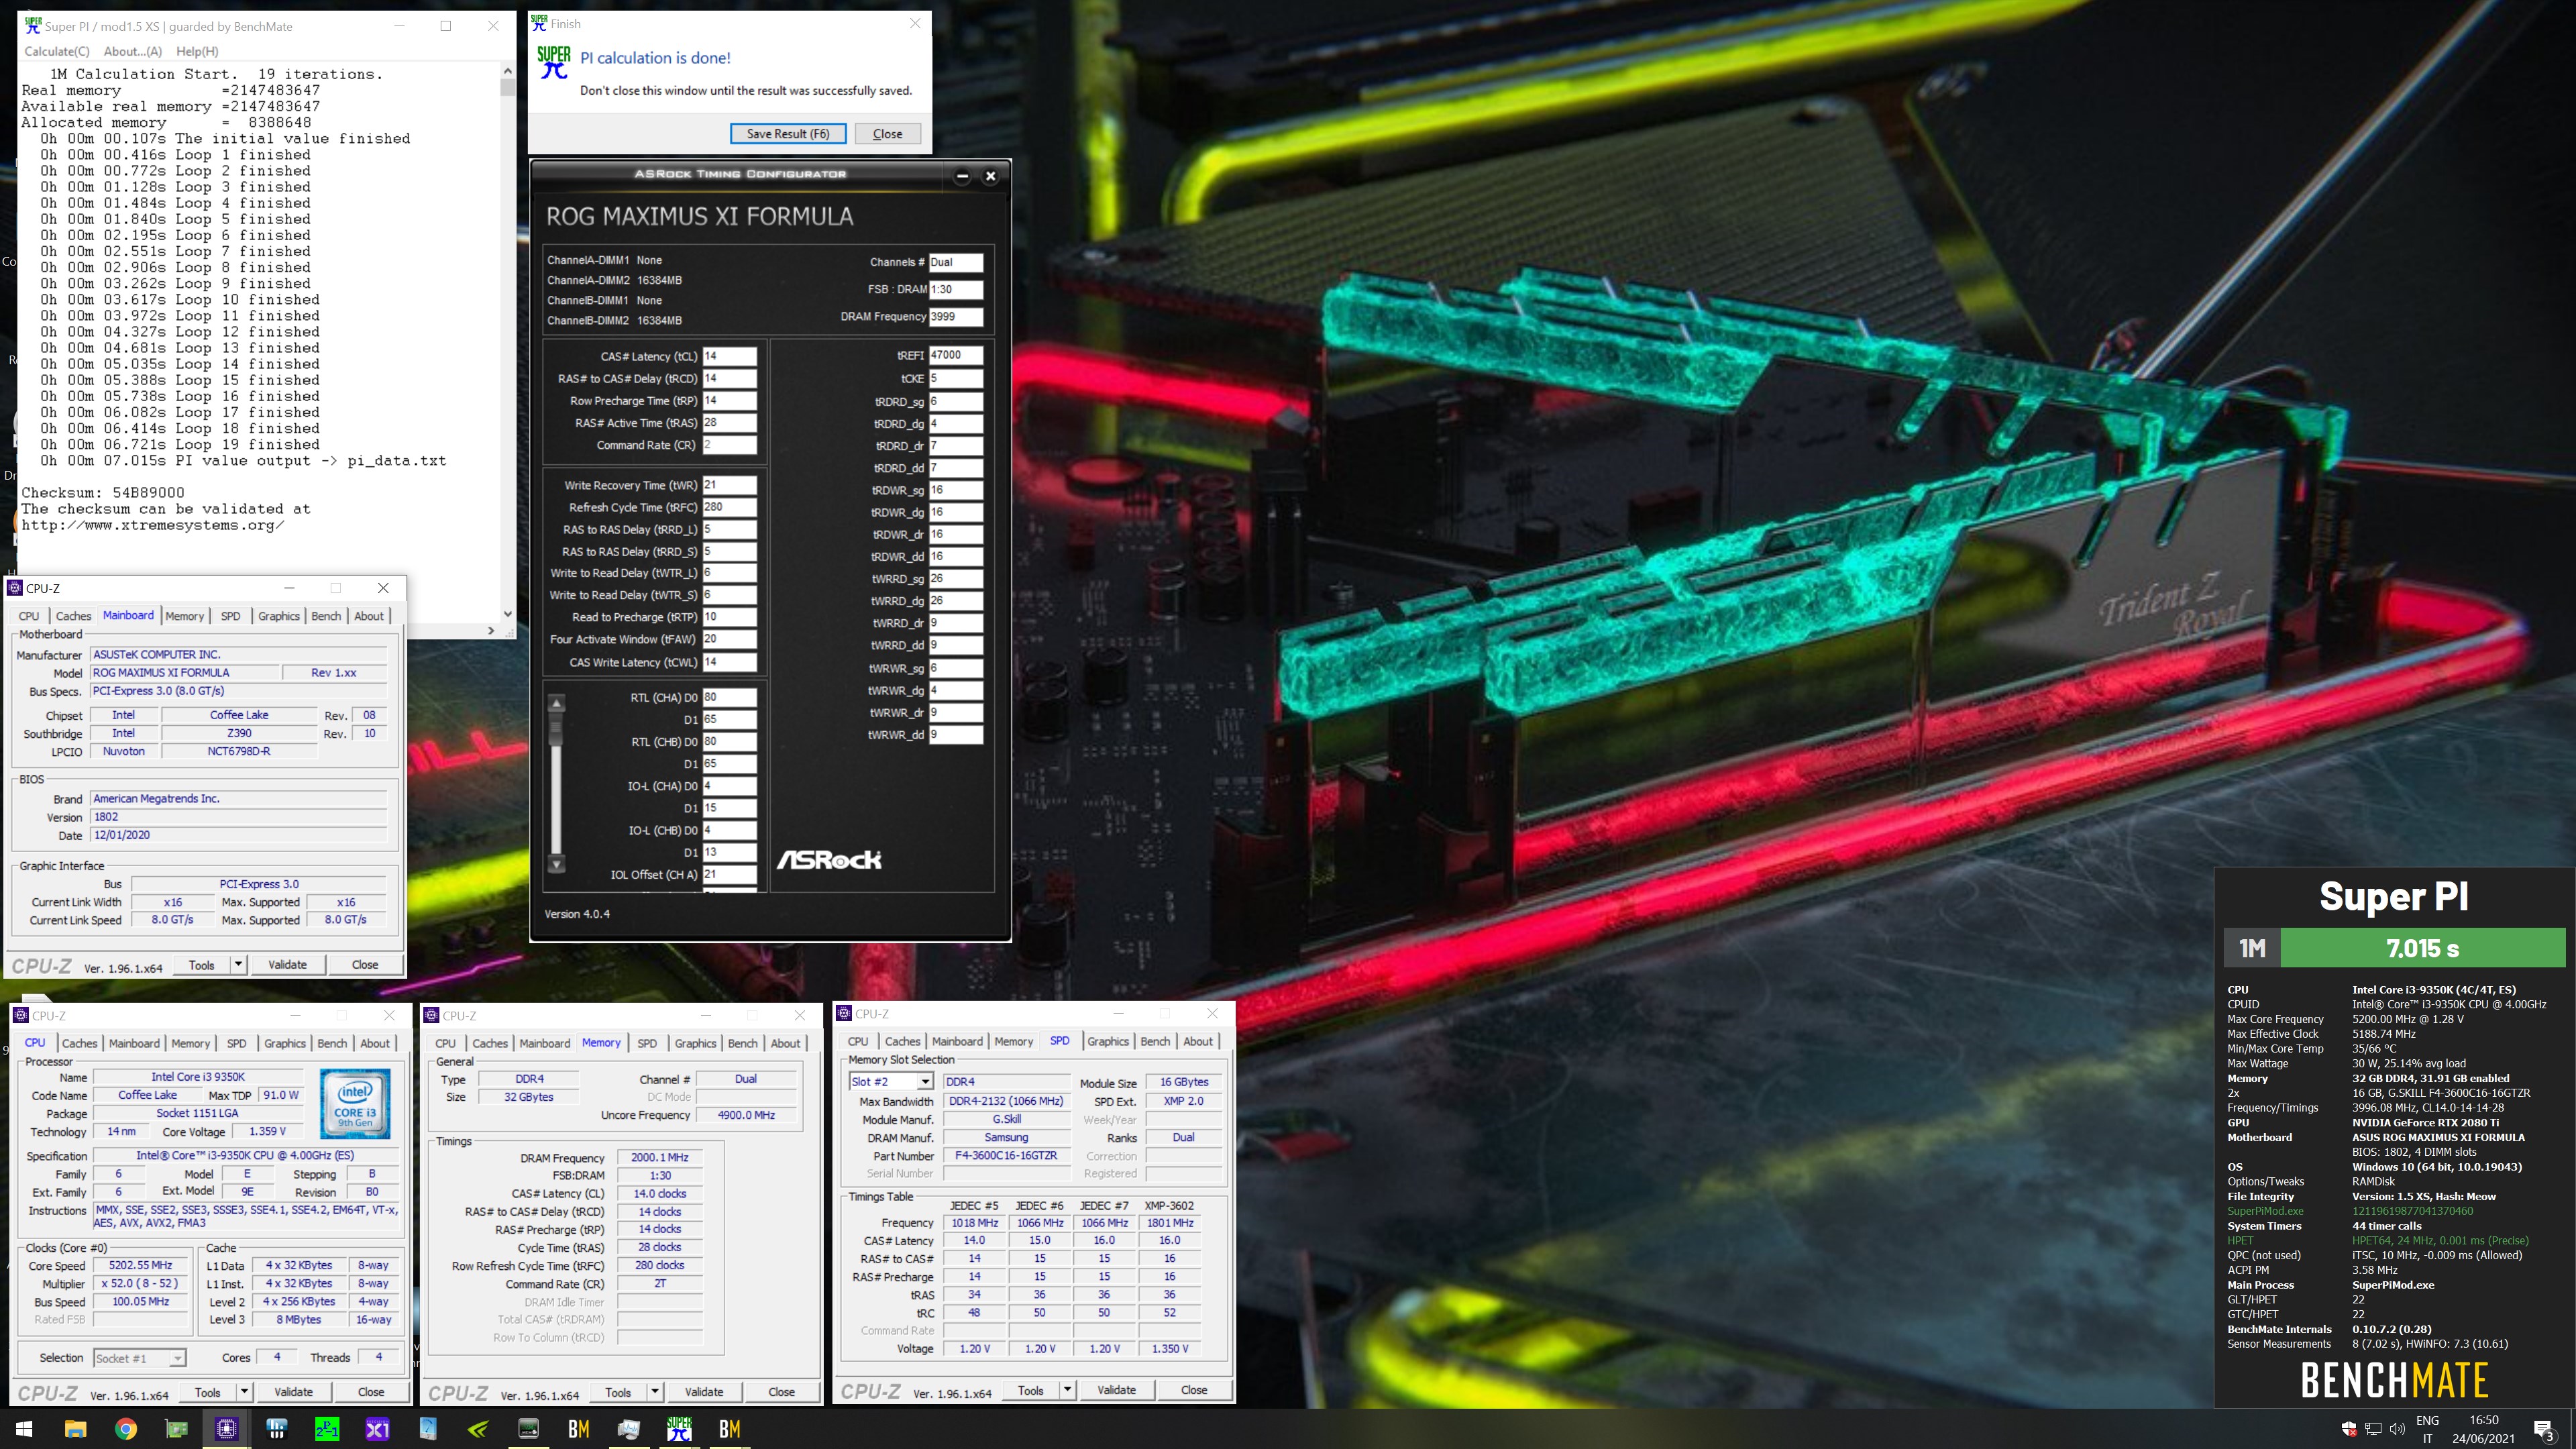Switch to Graphics tab in CPU-Z SPD window
Viewport: 2576px width, 1449px height.
click(1108, 1041)
